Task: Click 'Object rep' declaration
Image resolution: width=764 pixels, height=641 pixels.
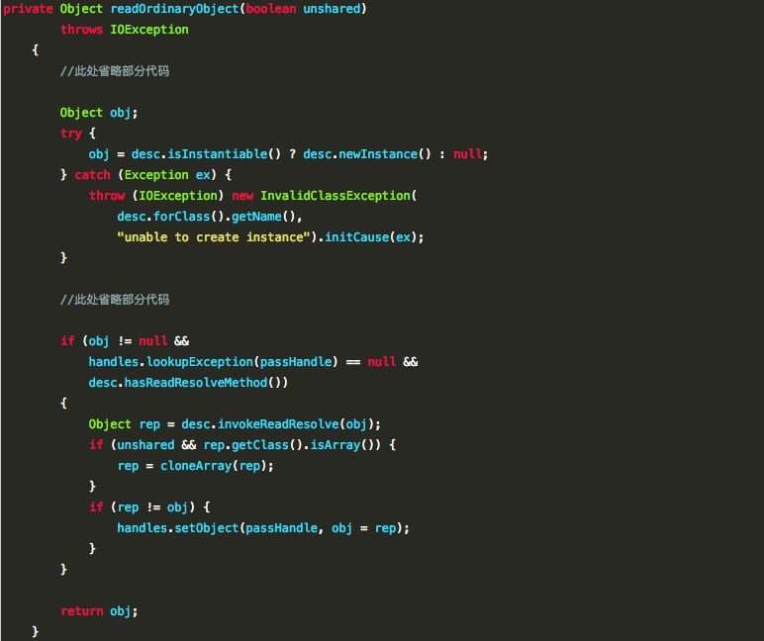Action: coord(125,424)
